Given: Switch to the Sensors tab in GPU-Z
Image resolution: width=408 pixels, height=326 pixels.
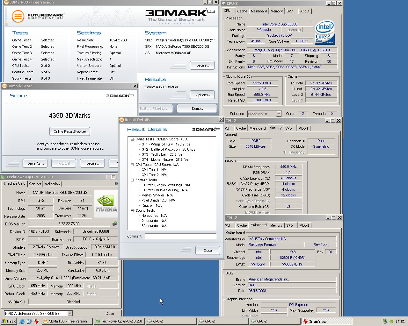Looking at the screenshot, I should 35,184.
